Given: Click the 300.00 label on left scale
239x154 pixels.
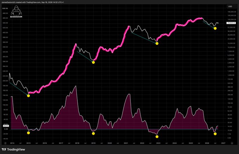Looking at the screenshot, I should tap(5, 57).
